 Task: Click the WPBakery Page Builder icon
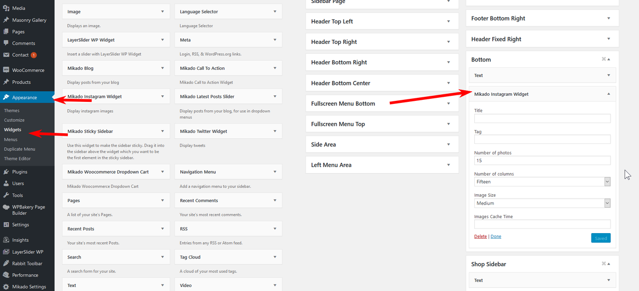point(6,207)
